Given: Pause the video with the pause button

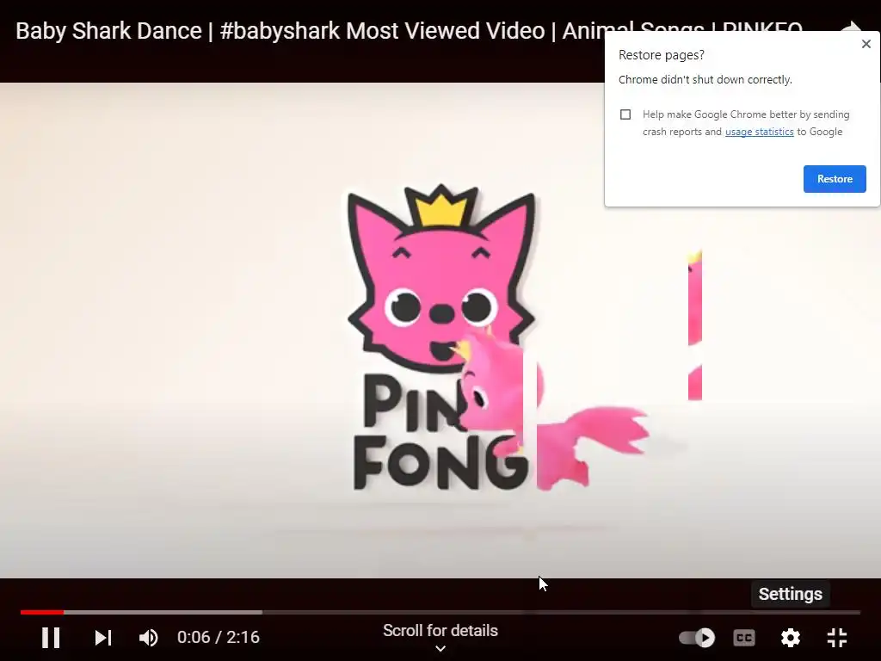Looking at the screenshot, I should click(x=51, y=638).
